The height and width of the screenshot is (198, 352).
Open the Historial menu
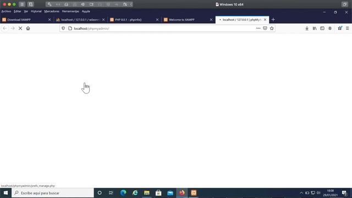point(36,11)
